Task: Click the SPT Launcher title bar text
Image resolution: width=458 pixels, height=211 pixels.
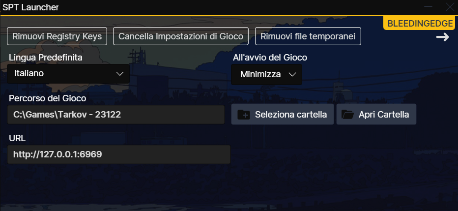Action: 30,7
